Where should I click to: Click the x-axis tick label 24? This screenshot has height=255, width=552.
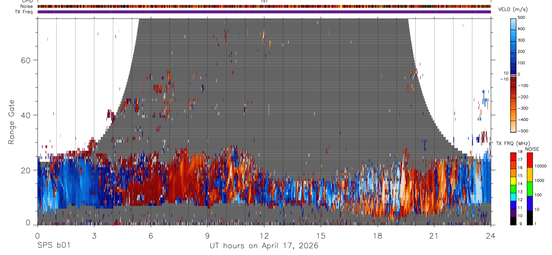(490, 236)
